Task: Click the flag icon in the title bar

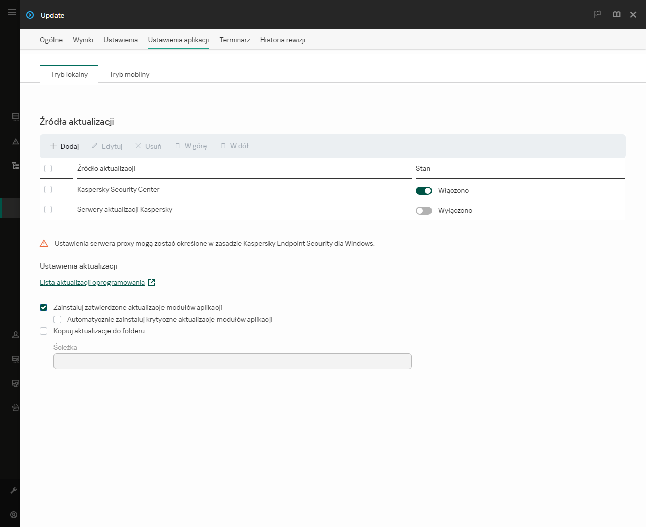Action: coord(597,14)
